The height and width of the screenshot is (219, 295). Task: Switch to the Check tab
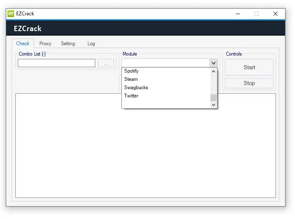[x=23, y=44]
